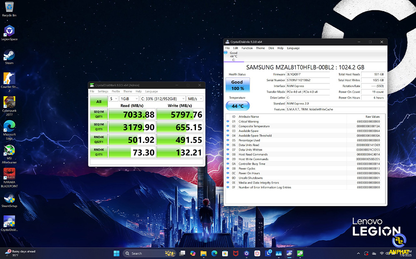Open CrystalDiskMark Settings menu

pos(103,91)
